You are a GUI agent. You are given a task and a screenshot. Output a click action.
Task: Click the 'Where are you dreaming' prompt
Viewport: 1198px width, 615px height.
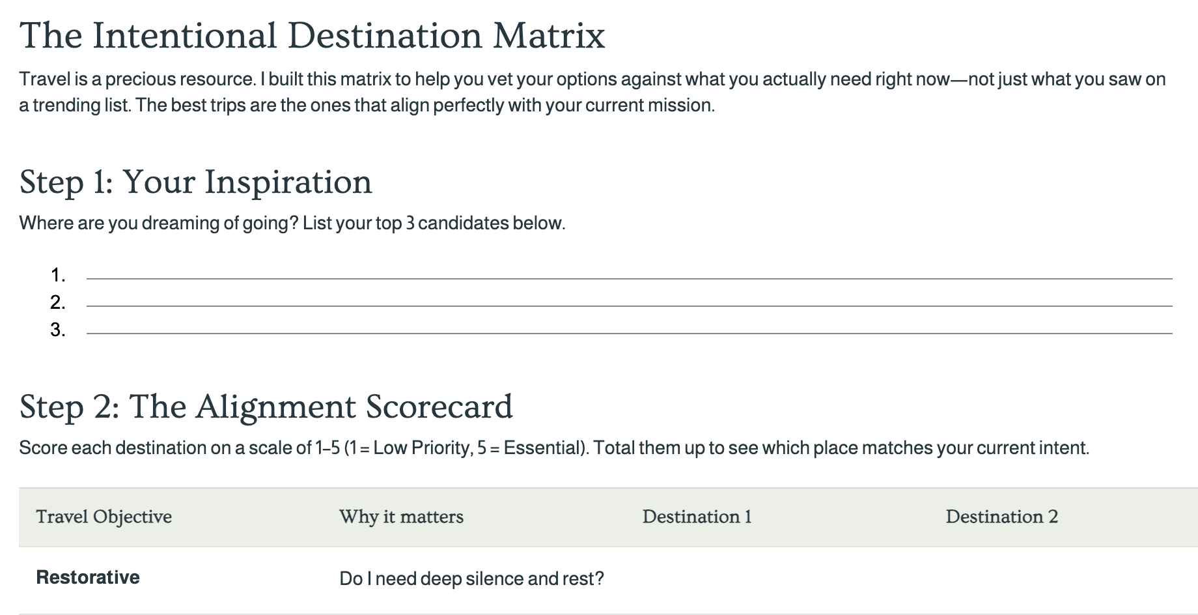click(292, 223)
